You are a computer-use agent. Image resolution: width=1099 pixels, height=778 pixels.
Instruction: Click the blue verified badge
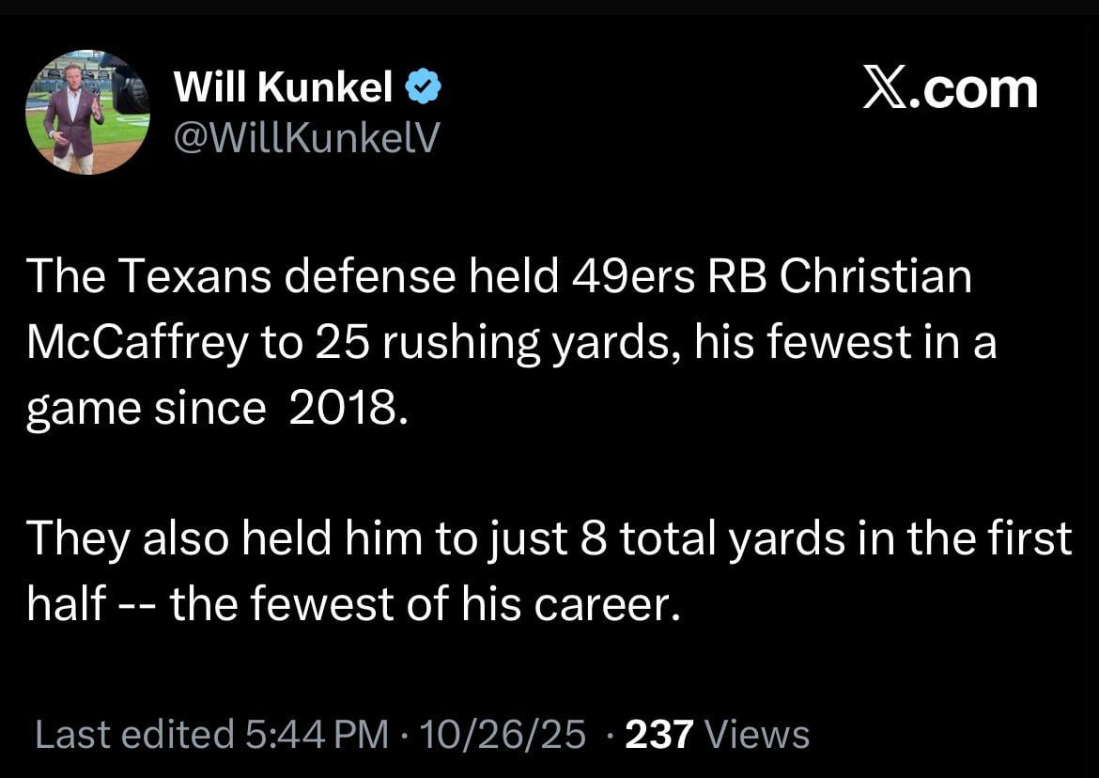(x=424, y=89)
